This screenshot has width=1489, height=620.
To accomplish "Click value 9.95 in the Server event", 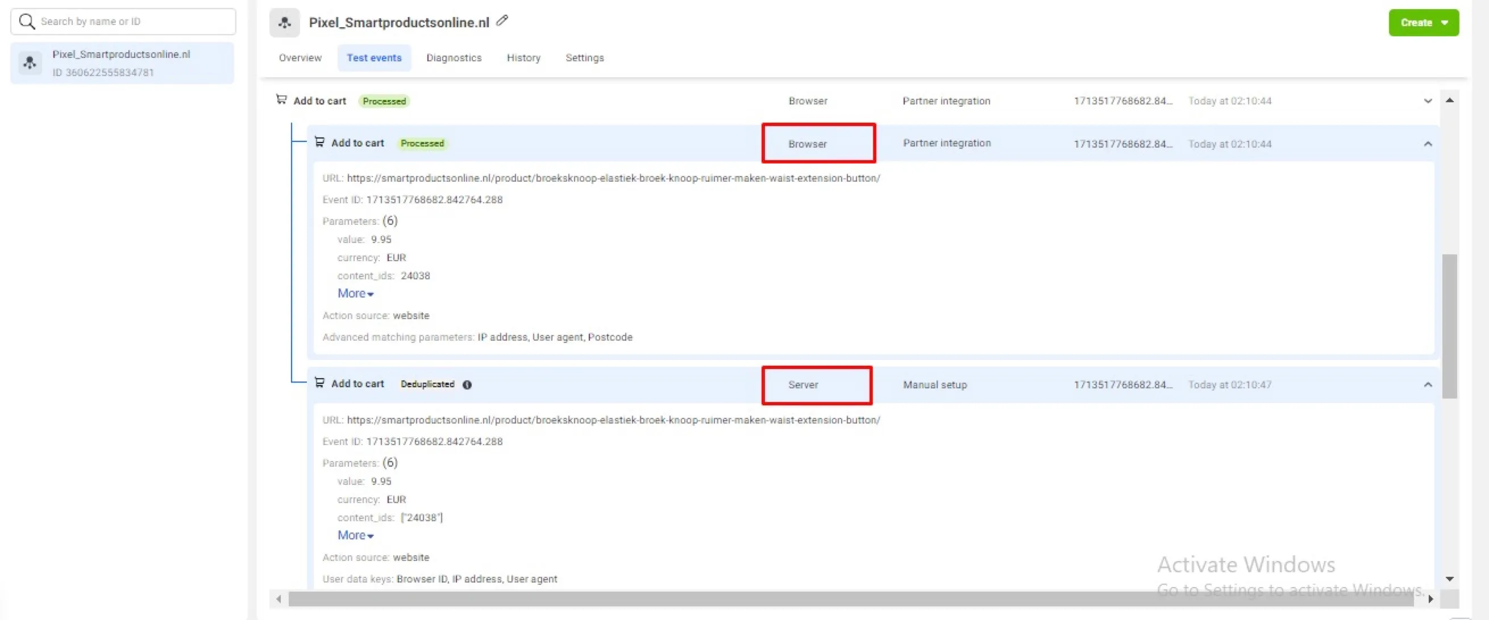I will [381, 481].
